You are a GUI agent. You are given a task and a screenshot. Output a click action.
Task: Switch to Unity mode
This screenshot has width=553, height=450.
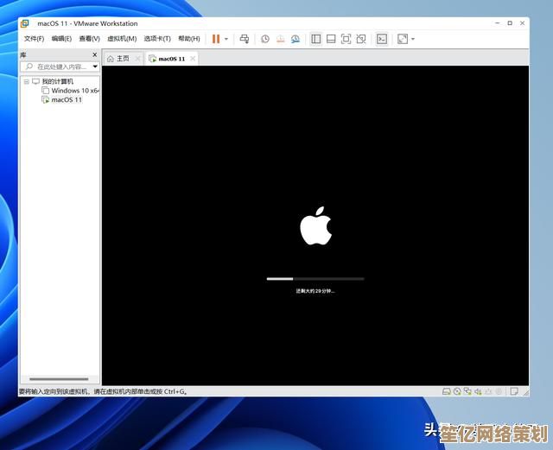point(361,39)
